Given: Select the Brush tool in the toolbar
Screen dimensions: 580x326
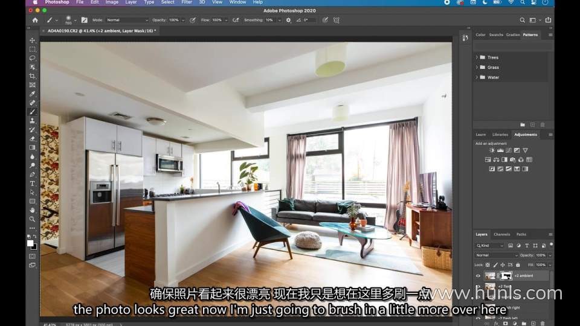Looking at the screenshot, I should tap(33, 112).
